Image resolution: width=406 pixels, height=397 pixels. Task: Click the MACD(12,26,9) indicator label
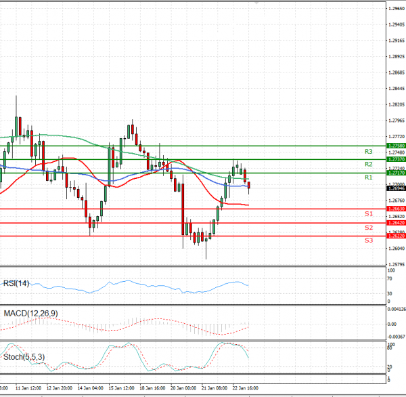[x=31, y=314]
